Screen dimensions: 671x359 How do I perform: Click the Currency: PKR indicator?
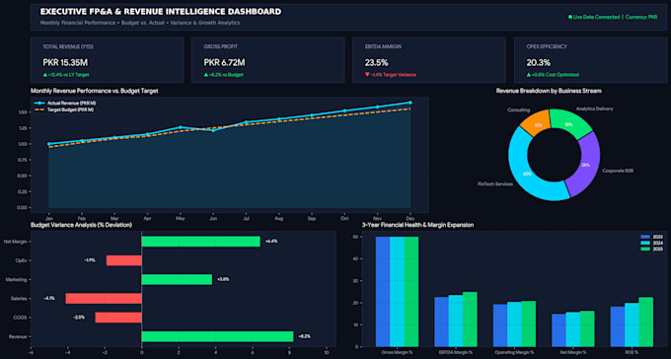[641, 17]
